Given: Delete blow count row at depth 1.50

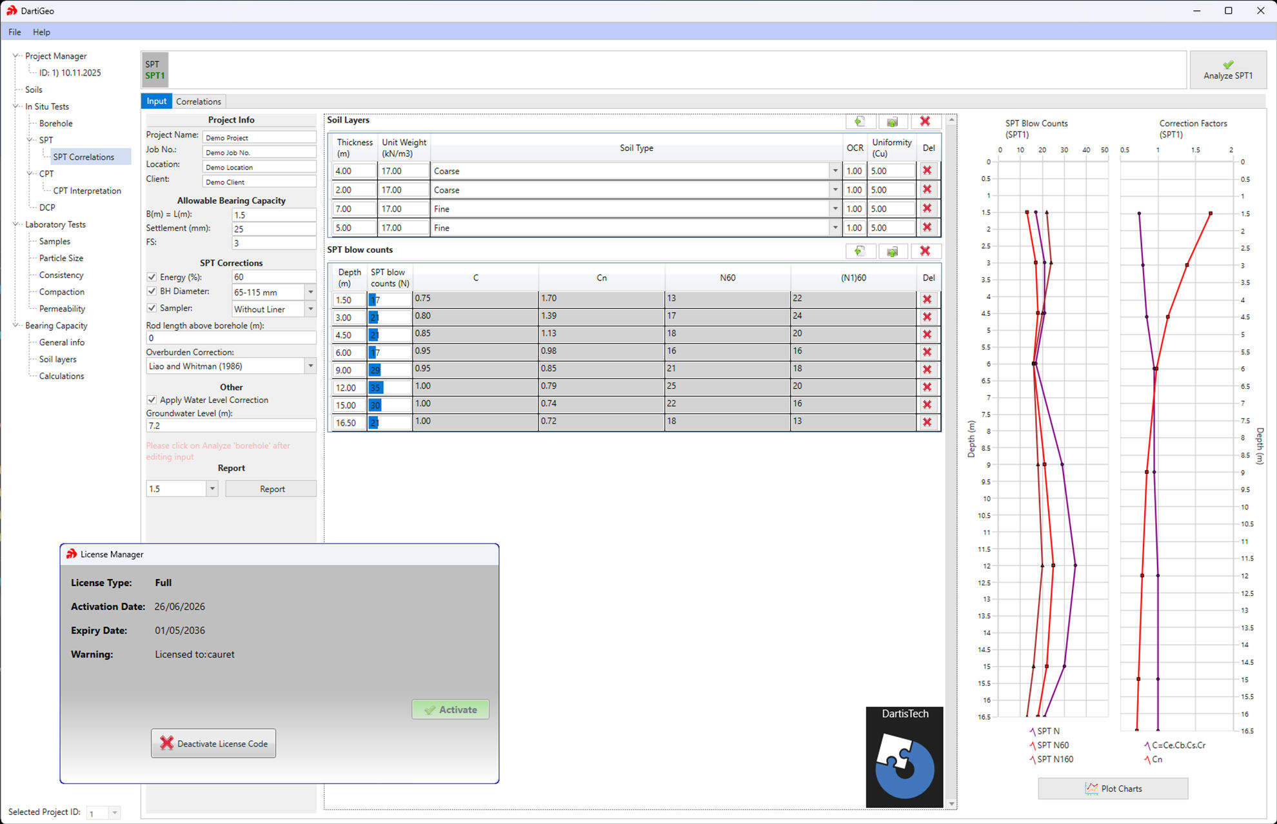Looking at the screenshot, I should [x=927, y=299].
